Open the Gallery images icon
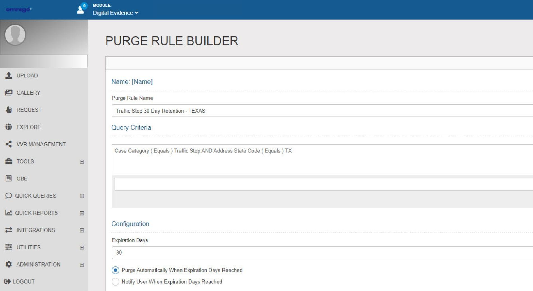The width and height of the screenshot is (533, 291). (9, 93)
